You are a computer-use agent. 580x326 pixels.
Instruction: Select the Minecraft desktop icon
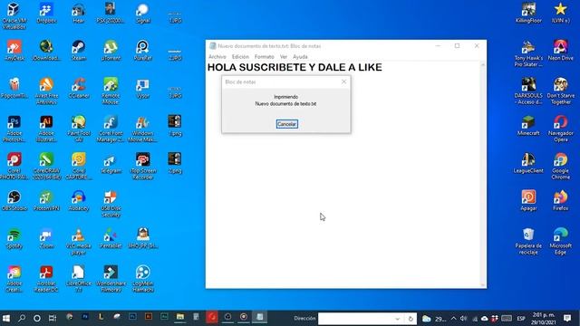528,126
